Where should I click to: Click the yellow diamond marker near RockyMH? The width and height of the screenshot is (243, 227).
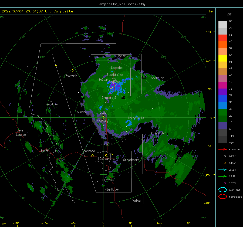72,70
